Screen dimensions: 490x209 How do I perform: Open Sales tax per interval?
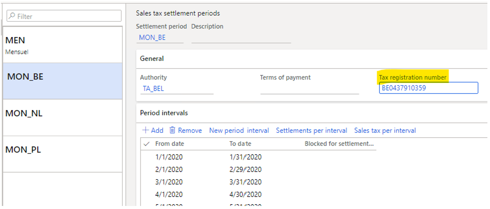385,131
